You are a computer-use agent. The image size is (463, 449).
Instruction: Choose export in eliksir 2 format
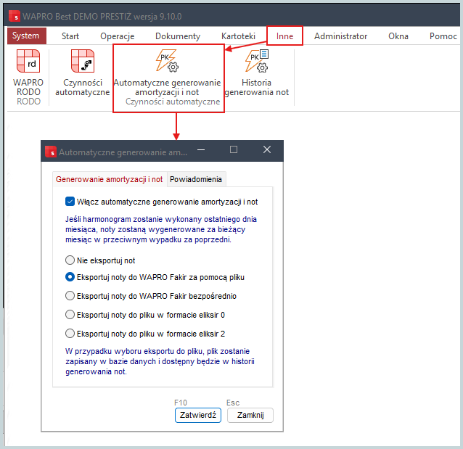click(70, 334)
